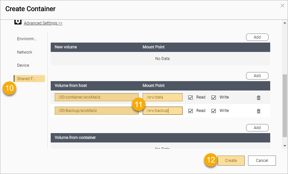
Task: Delete the /00-container/ecoMailz volume row
Action: pyautogui.click(x=258, y=98)
